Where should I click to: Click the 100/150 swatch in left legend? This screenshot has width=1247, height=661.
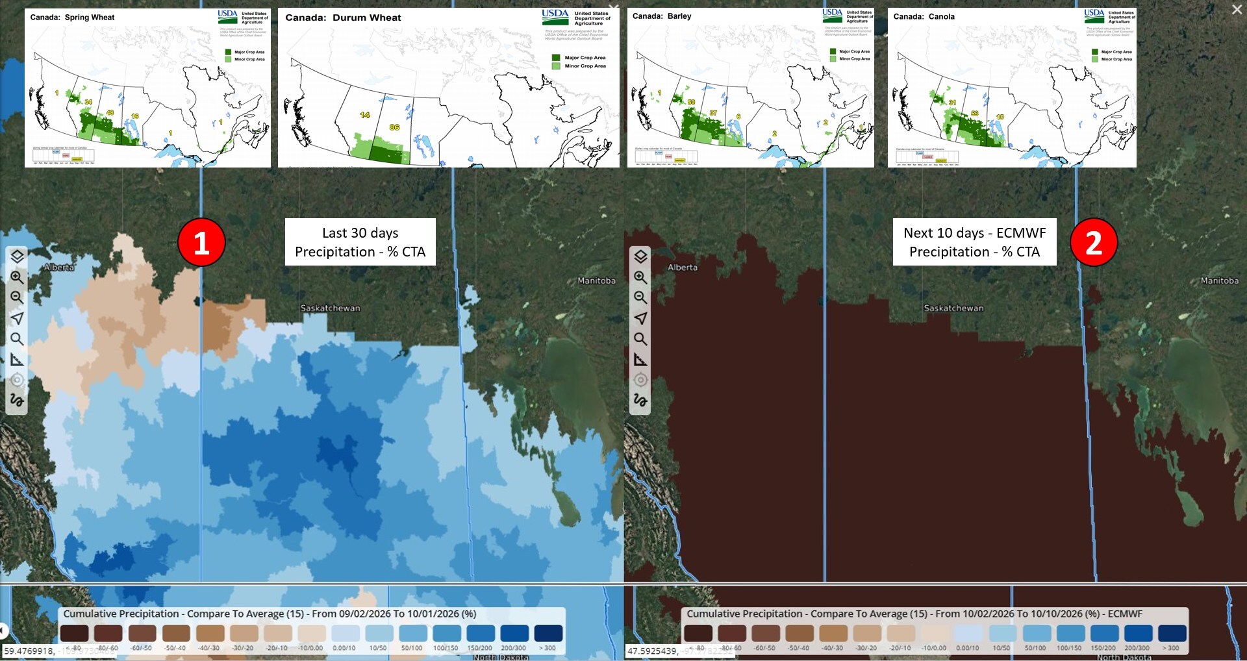coord(446,633)
